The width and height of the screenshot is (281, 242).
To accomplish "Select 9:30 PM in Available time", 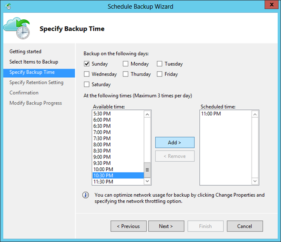I will (118, 163).
